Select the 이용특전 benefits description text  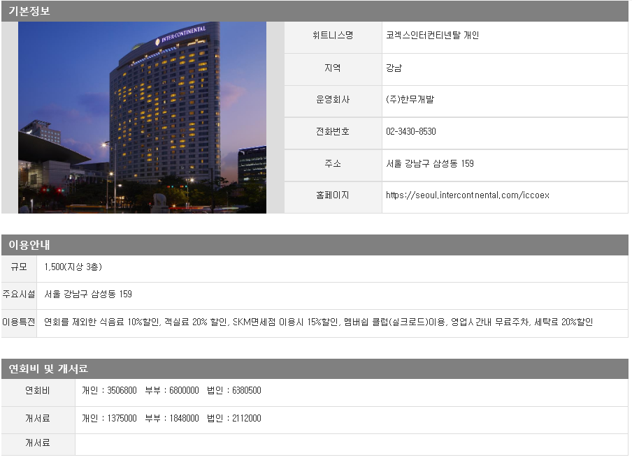pyautogui.click(x=318, y=322)
